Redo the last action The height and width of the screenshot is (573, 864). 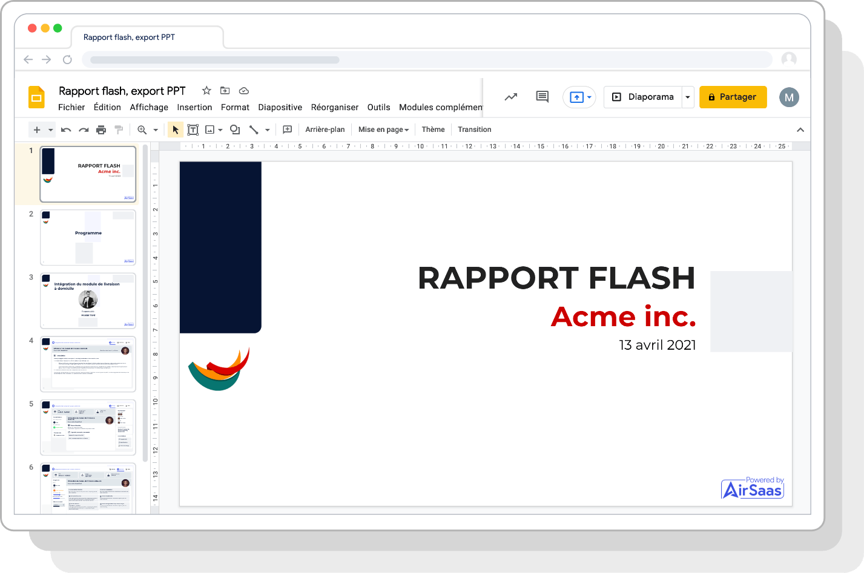click(84, 129)
